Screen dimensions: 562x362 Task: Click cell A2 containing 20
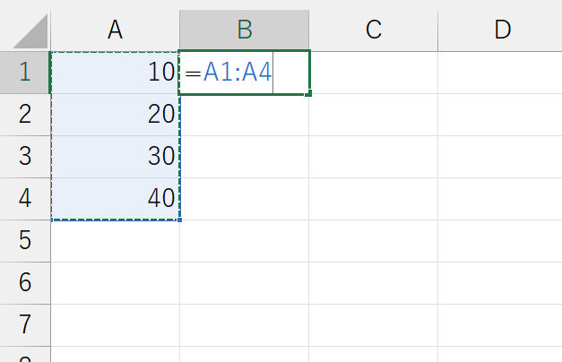(x=115, y=115)
